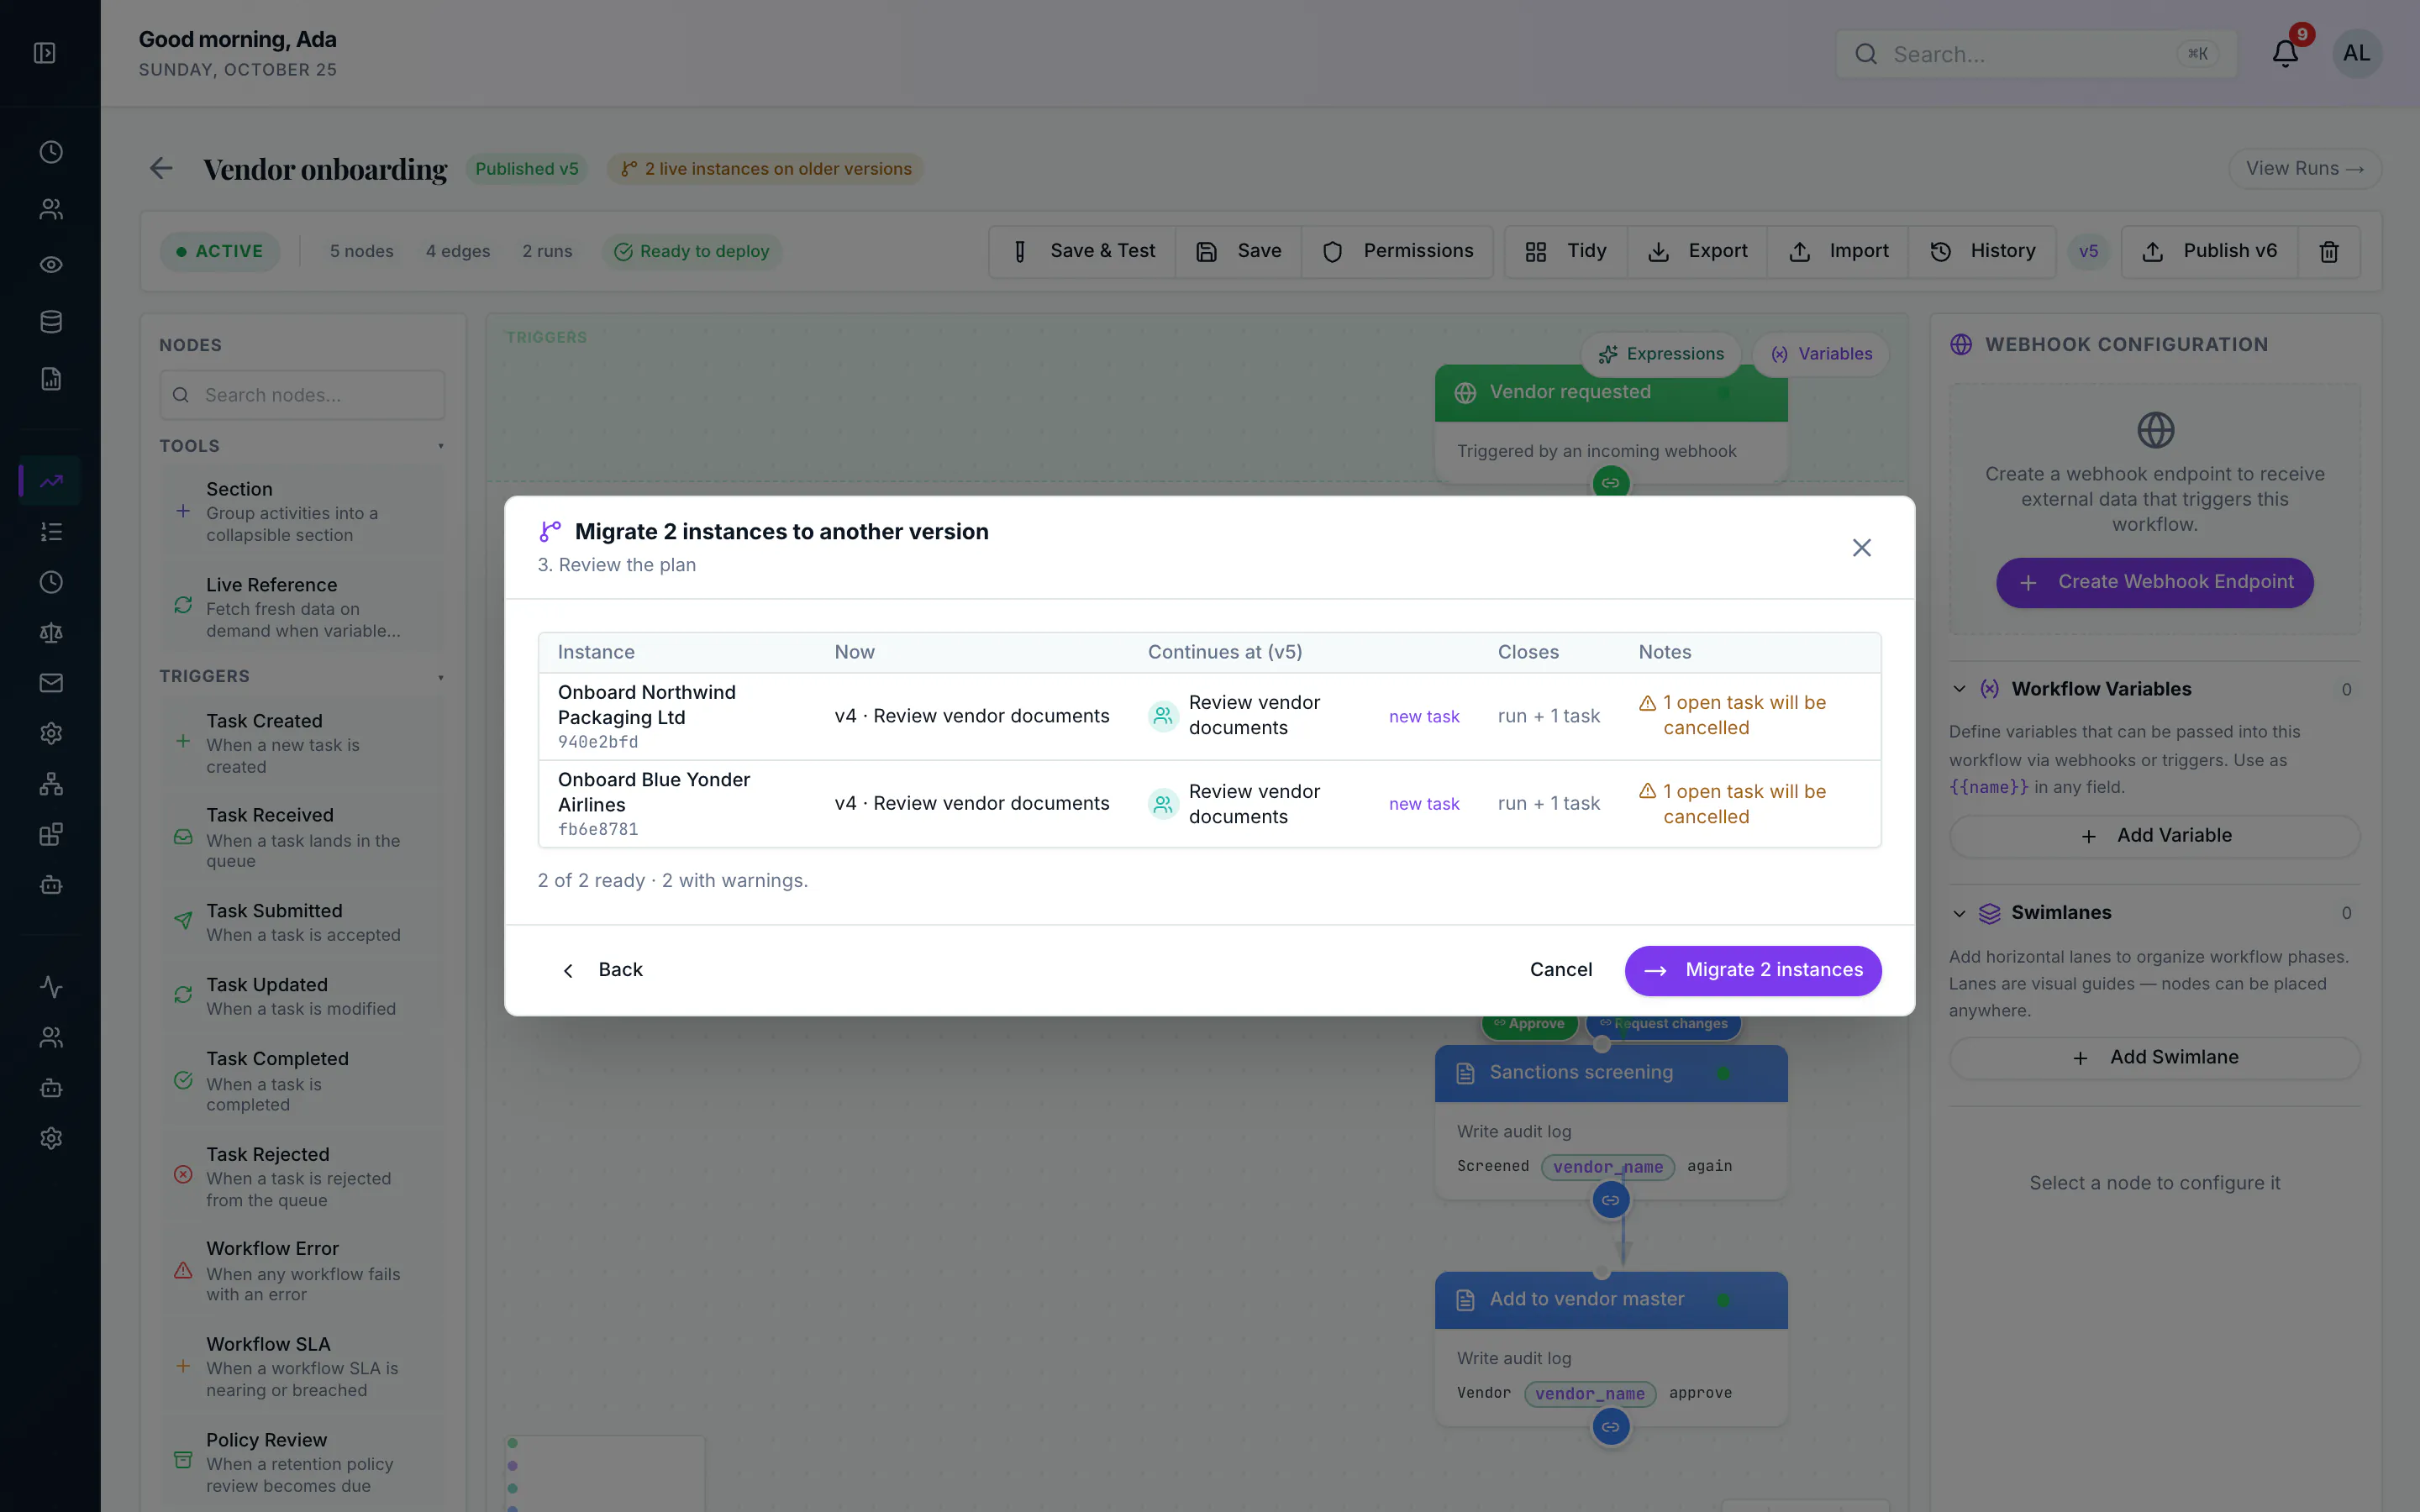This screenshot has height=1512, width=2420.
Task: Select instance id fb6e8781 text
Action: click(597, 829)
